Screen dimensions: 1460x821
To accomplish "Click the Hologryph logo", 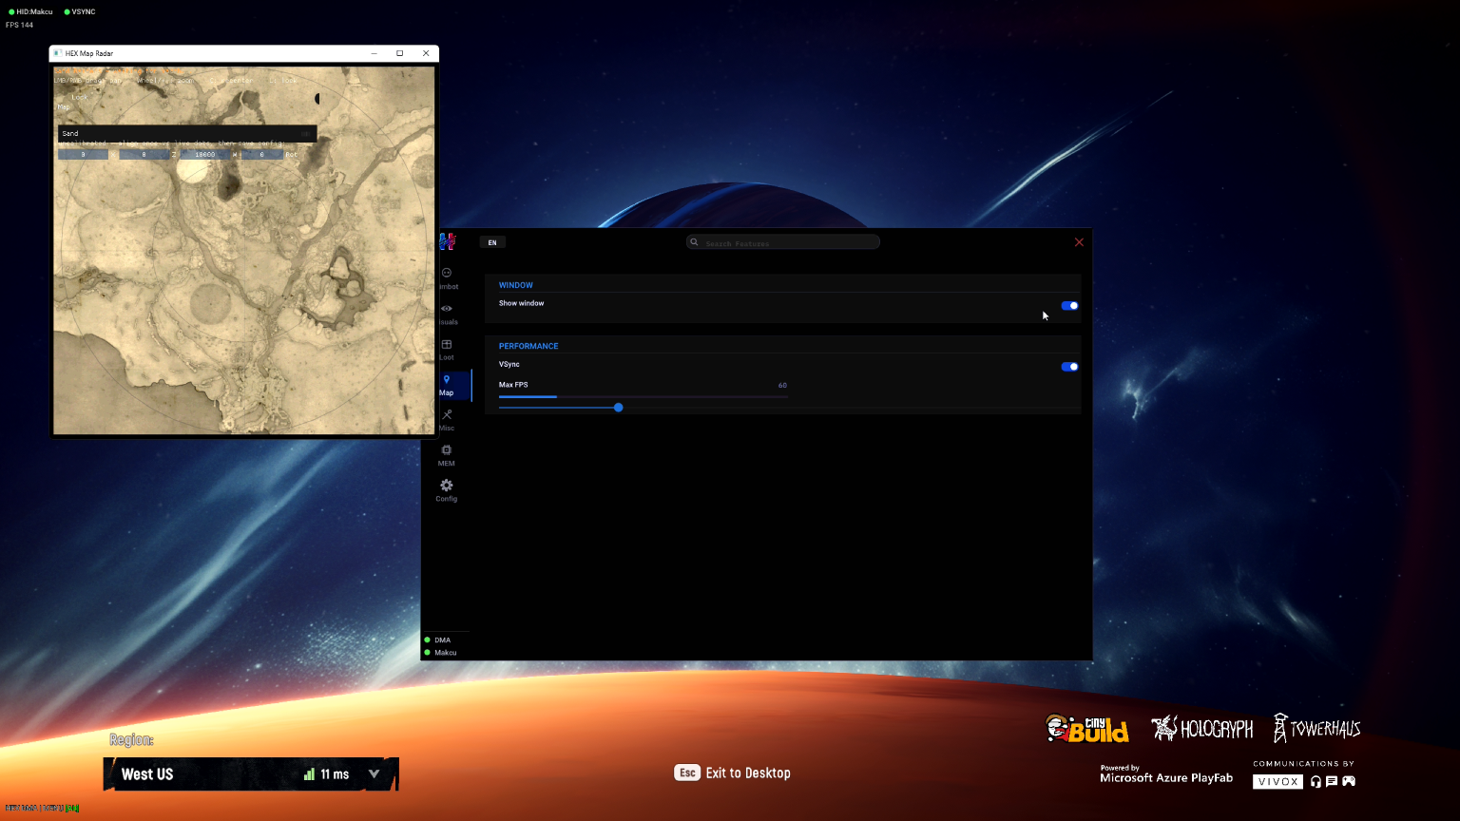I will (1202, 729).
